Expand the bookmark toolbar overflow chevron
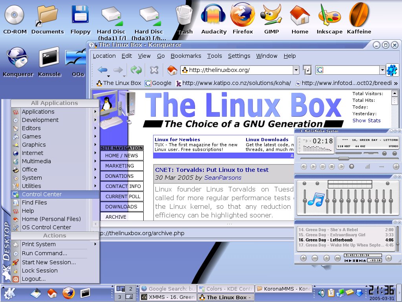Image resolution: width=402 pixels, height=302 pixels. [396, 83]
